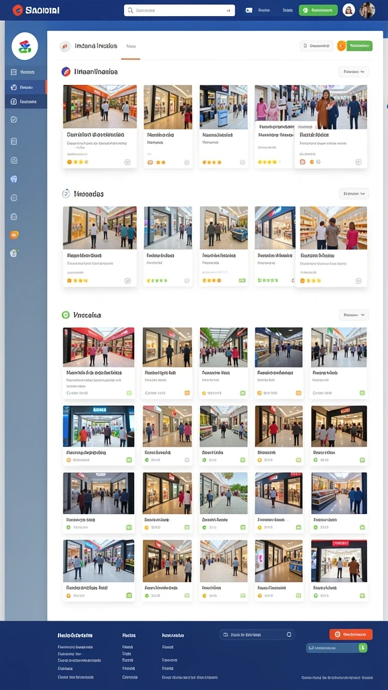Click the checkmark icon in the left sidebar
Image resolution: width=388 pixels, height=690 pixels.
tap(13, 119)
